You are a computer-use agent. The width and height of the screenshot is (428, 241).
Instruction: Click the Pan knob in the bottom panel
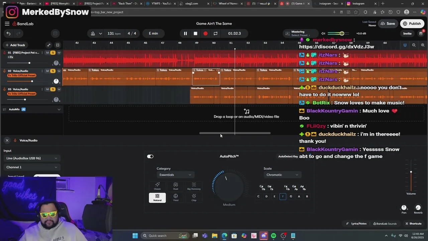[404, 208]
